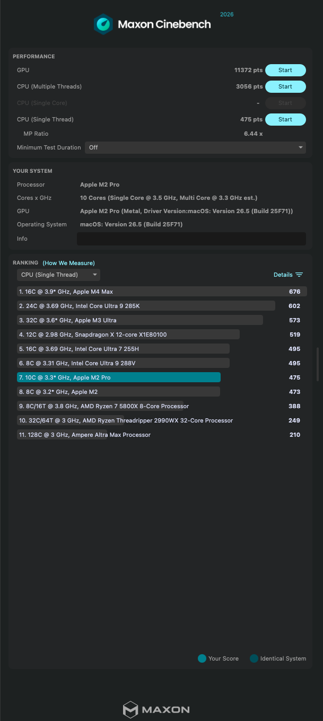
Task: Select the Apple M4 Max ranking bar
Action: [162, 292]
